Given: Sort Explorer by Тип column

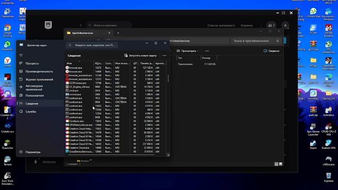Looking at the screenshot, I should point(189,58).
